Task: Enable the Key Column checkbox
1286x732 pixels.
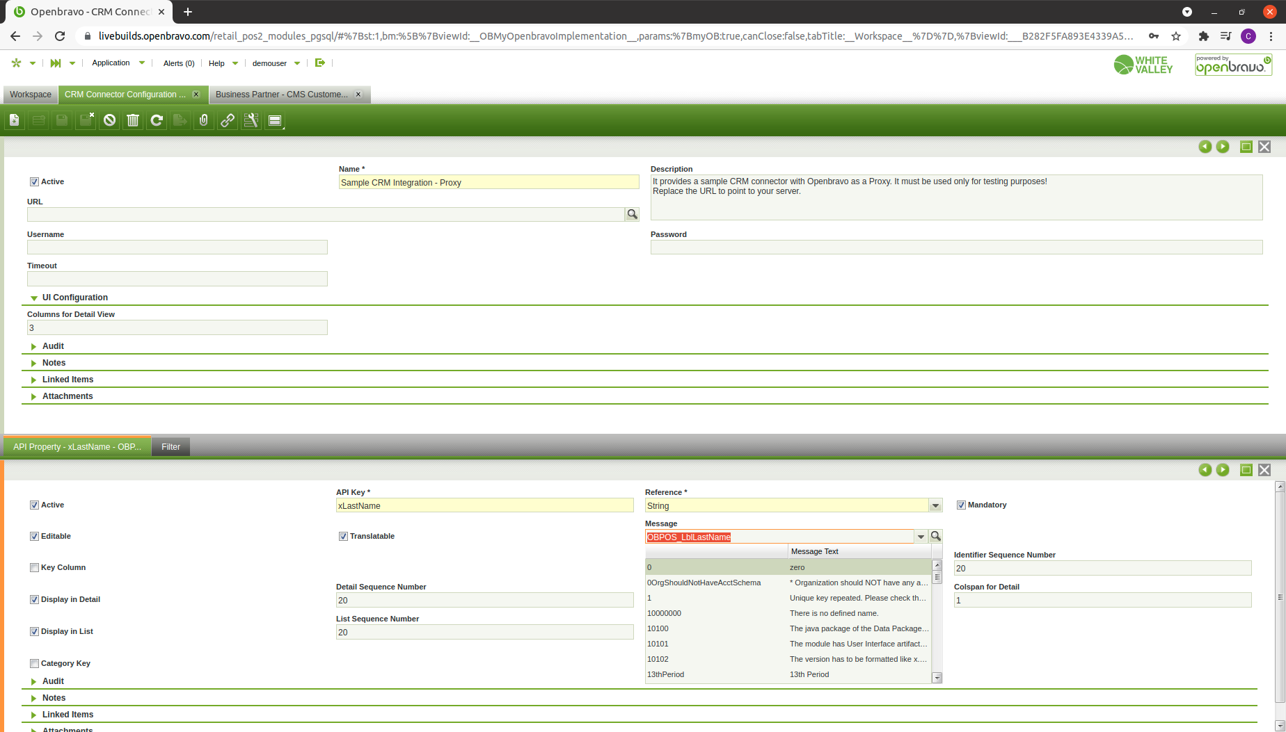Action: (x=34, y=568)
